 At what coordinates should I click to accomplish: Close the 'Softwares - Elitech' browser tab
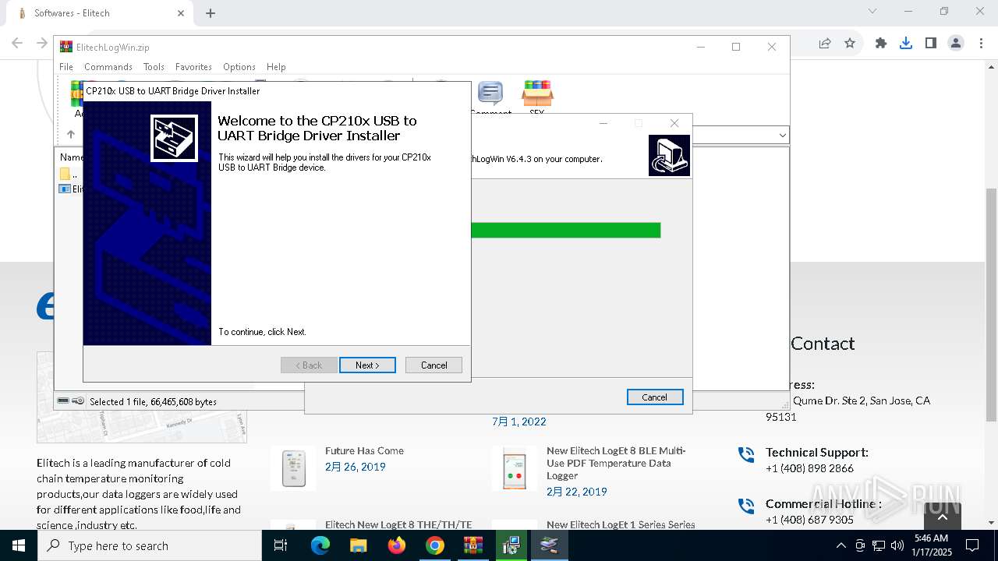pyautogui.click(x=181, y=13)
